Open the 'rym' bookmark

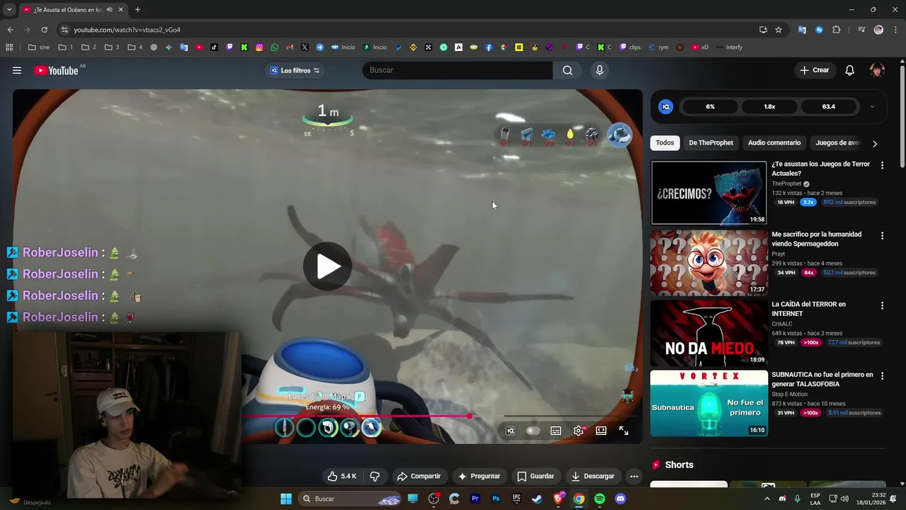tap(658, 47)
